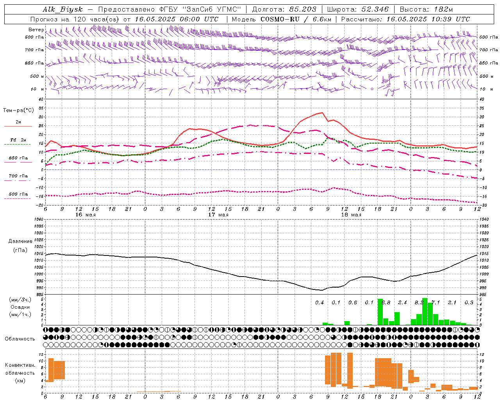Click the Td 2м dew point legend label
The height and width of the screenshot is (400, 500).
point(18,140)
